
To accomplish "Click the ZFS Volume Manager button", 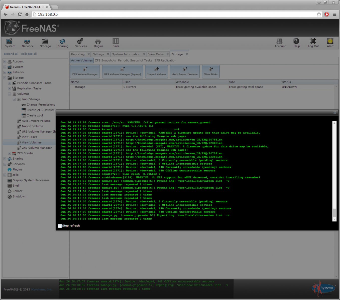I will pyautogui.click(x=85, y=71).
